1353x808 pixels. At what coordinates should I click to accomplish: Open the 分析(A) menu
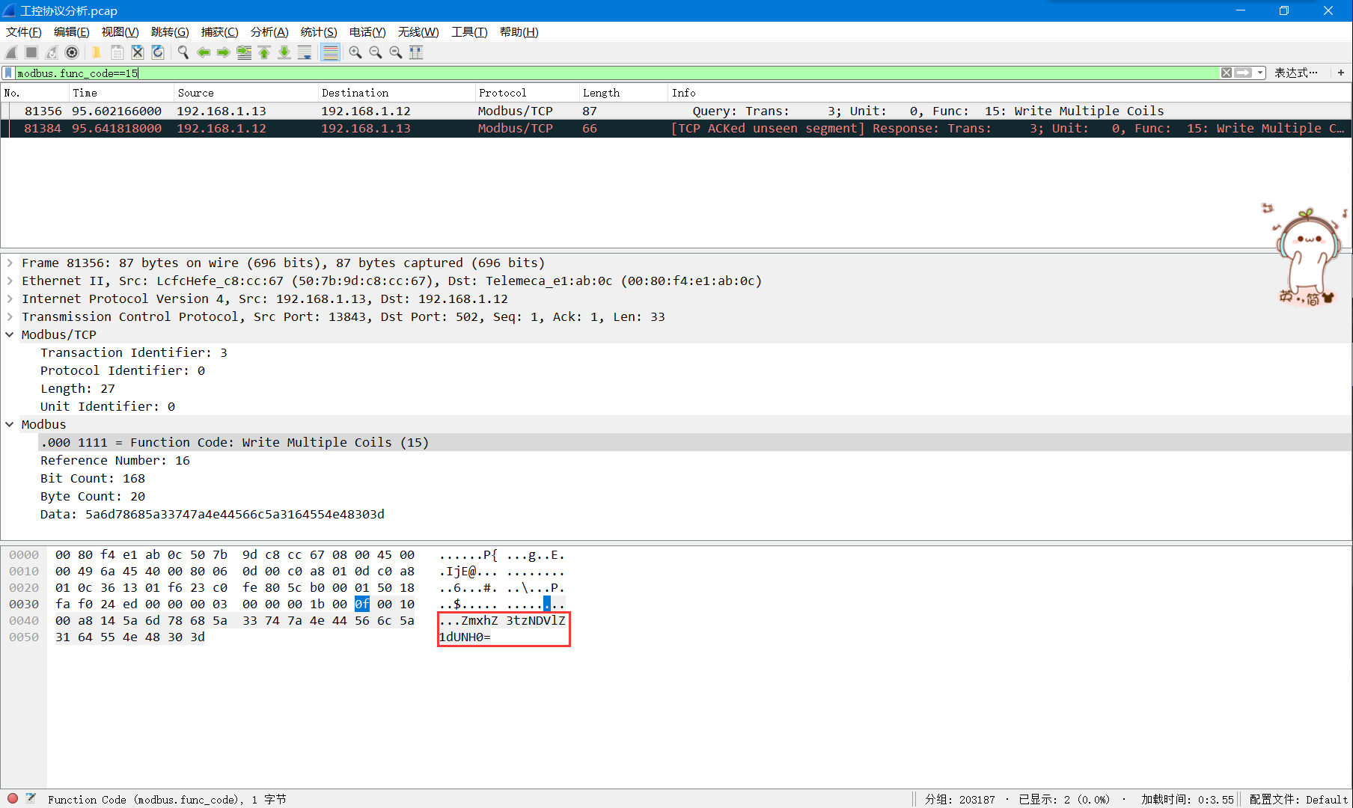(x=269, y=31)
